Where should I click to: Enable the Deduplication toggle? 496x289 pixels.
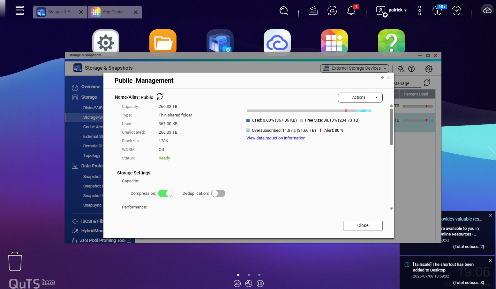[218, 194]
